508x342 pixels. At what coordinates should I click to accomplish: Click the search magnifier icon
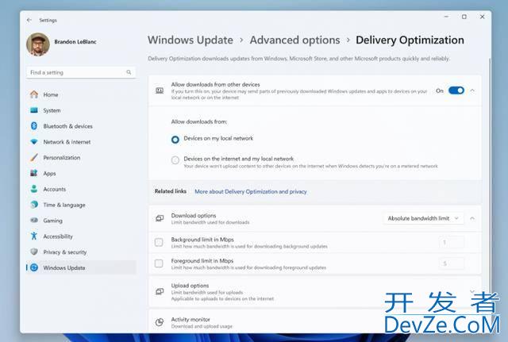pyautogui.click(x=129, y=72)
